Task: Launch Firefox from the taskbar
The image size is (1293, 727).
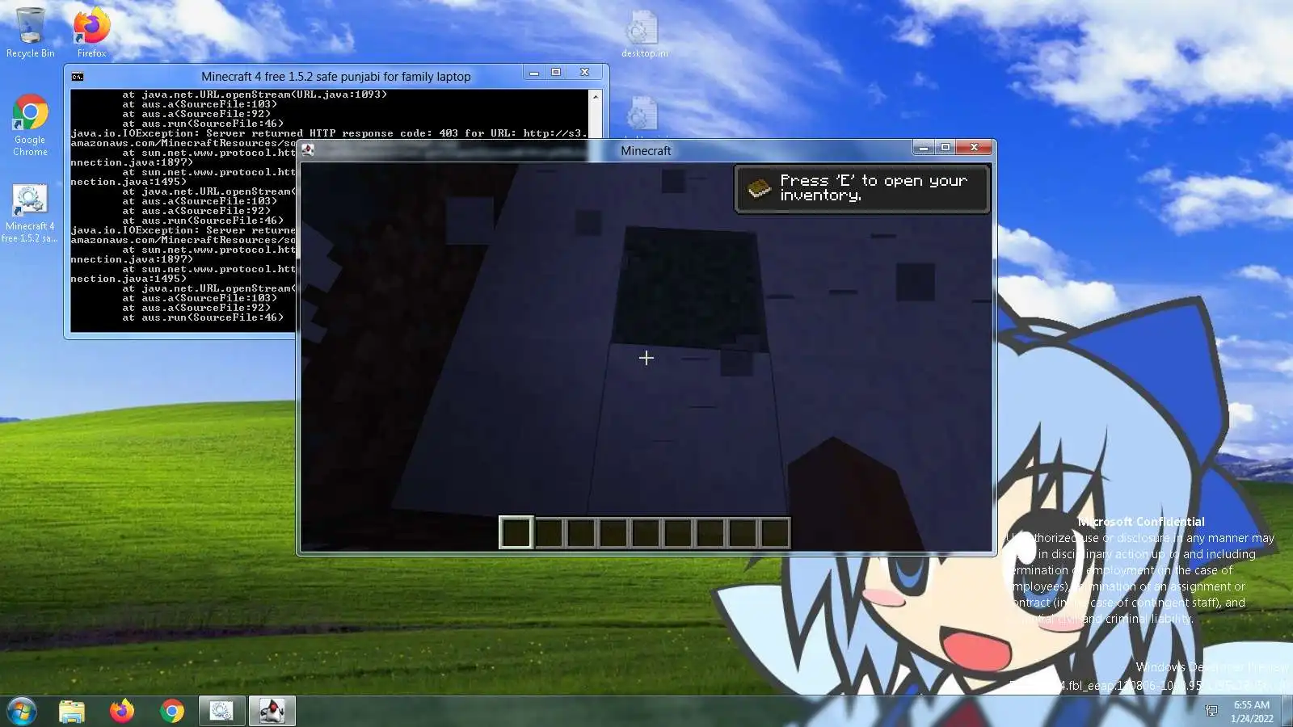Action: click(122, 711)
